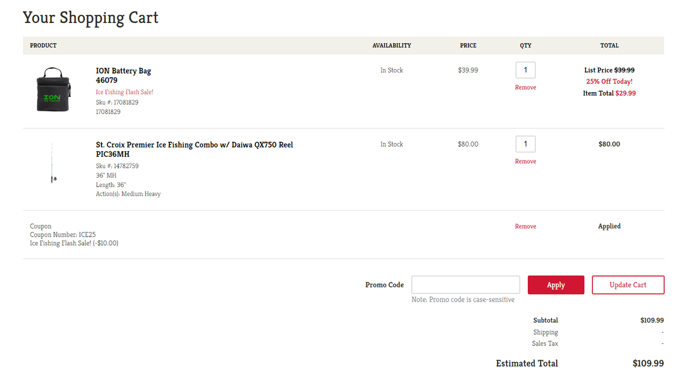The width and height of the screenshot is (683, 380).
Task: Click the Your Shopping Cart heading
Action: coord(91,18)
